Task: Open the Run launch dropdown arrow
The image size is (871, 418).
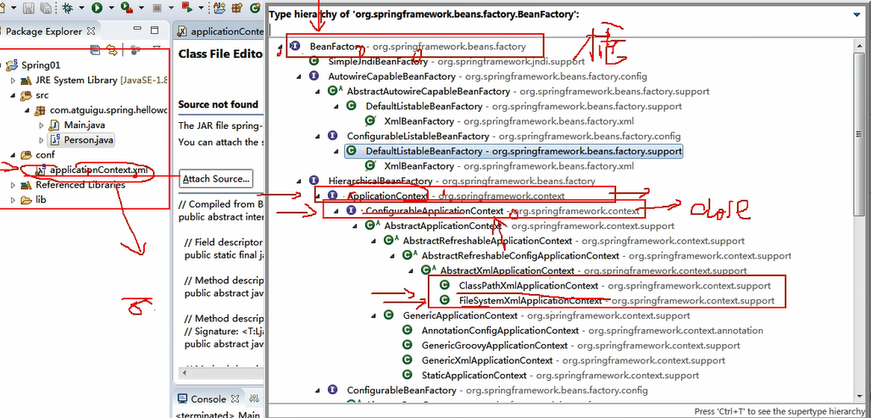Action: [x=112, y=8]
